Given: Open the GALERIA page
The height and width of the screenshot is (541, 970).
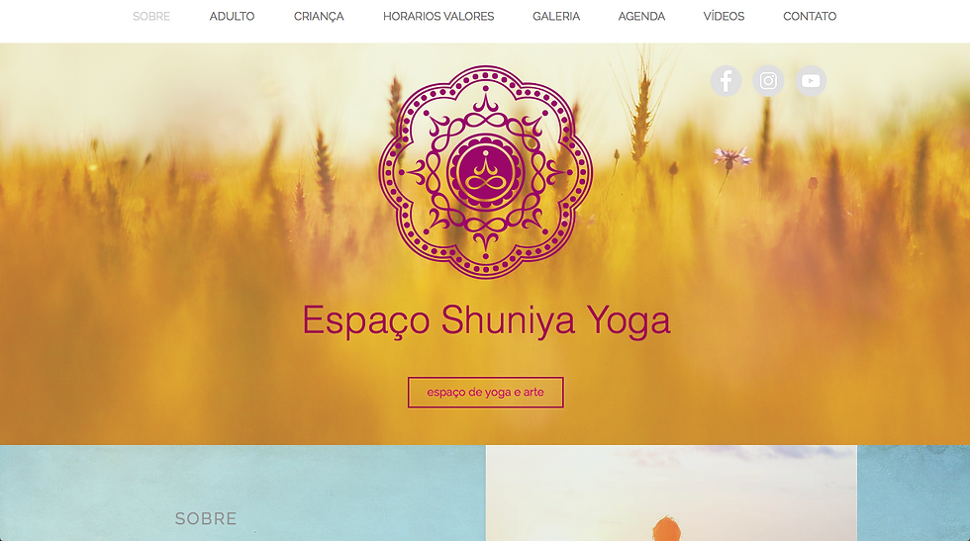Looking at the screenshot, I should pyautogui.click(x=556, y=16).
